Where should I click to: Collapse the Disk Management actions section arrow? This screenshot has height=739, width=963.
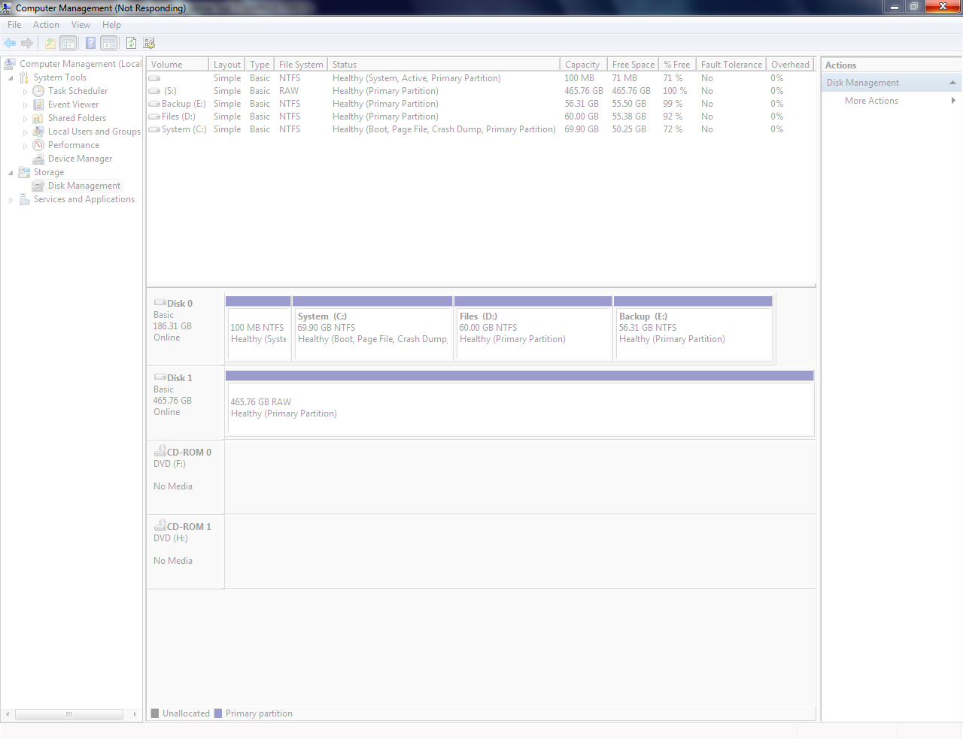(952, 83)
